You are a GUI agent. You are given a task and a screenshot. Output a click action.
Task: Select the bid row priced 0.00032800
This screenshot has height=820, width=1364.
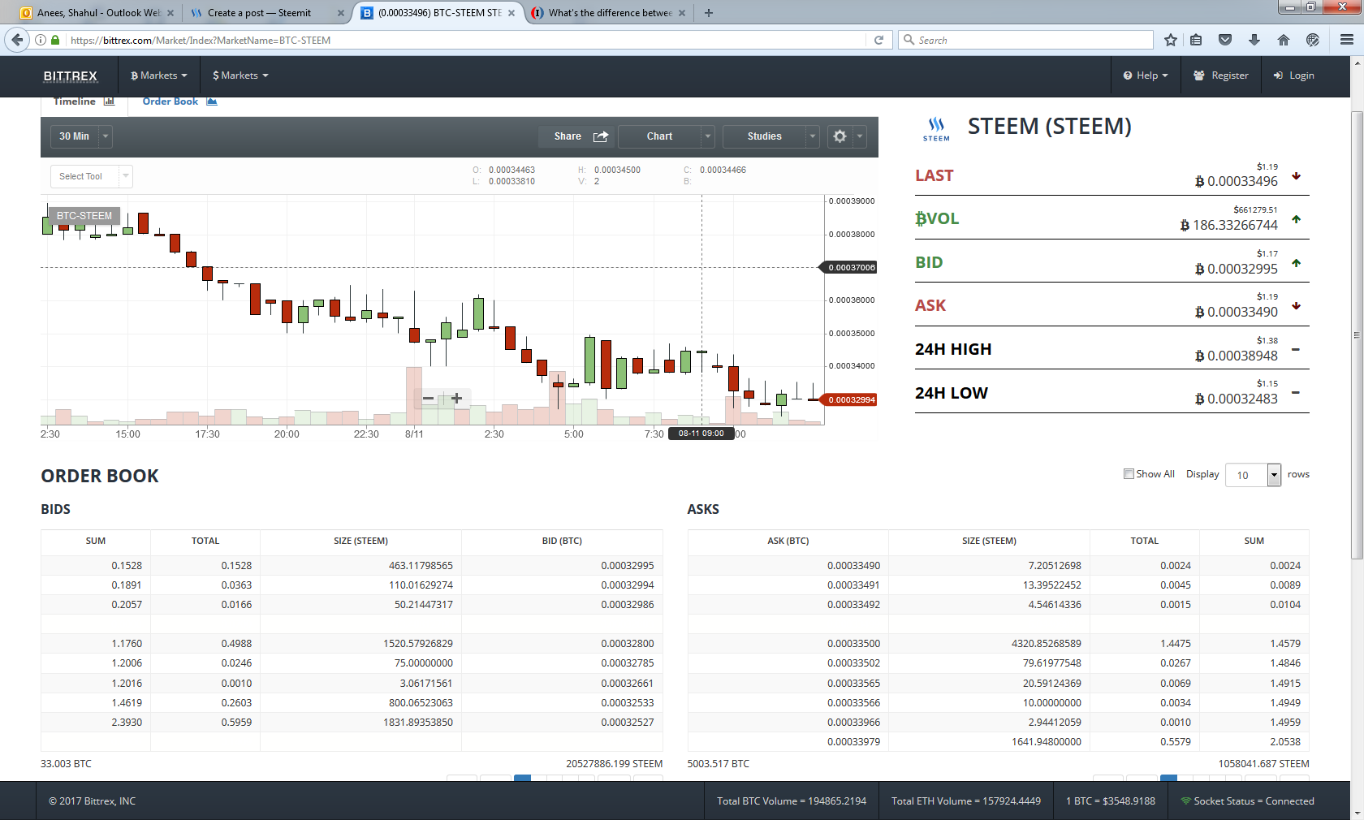click(x=352, y=644)
